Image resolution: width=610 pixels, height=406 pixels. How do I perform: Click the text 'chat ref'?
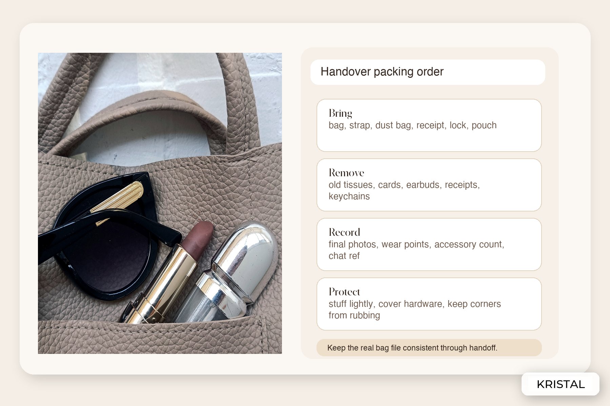[344, 256]
